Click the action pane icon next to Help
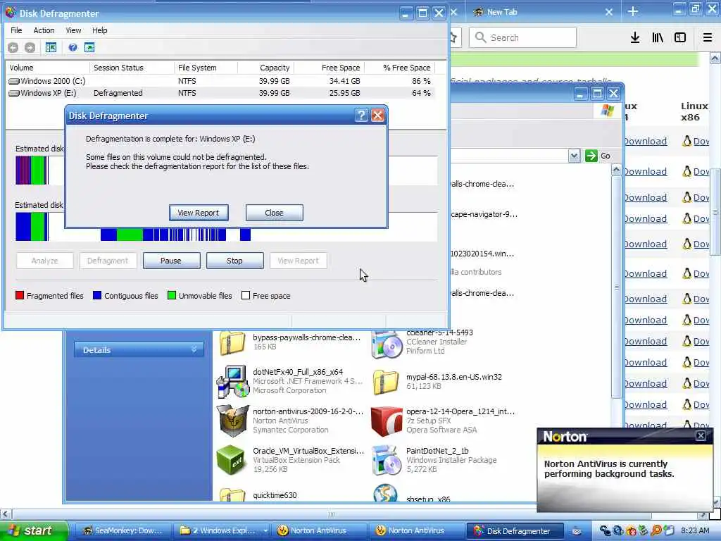The height and width of the screenshot is (541, 721). tap(89, 47)
